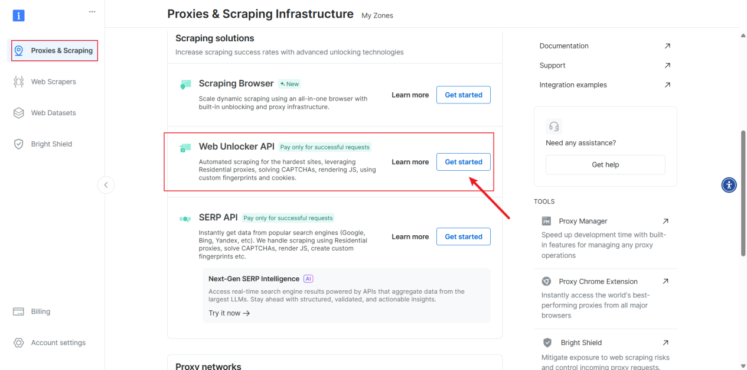This screenshot has height=370, width=747.
Task: Collapse the sidebar with chevron button
Action: coord(106,185)
